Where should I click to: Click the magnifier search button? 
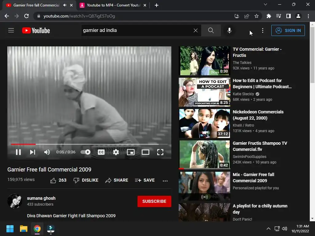click(x=211, y=30)
